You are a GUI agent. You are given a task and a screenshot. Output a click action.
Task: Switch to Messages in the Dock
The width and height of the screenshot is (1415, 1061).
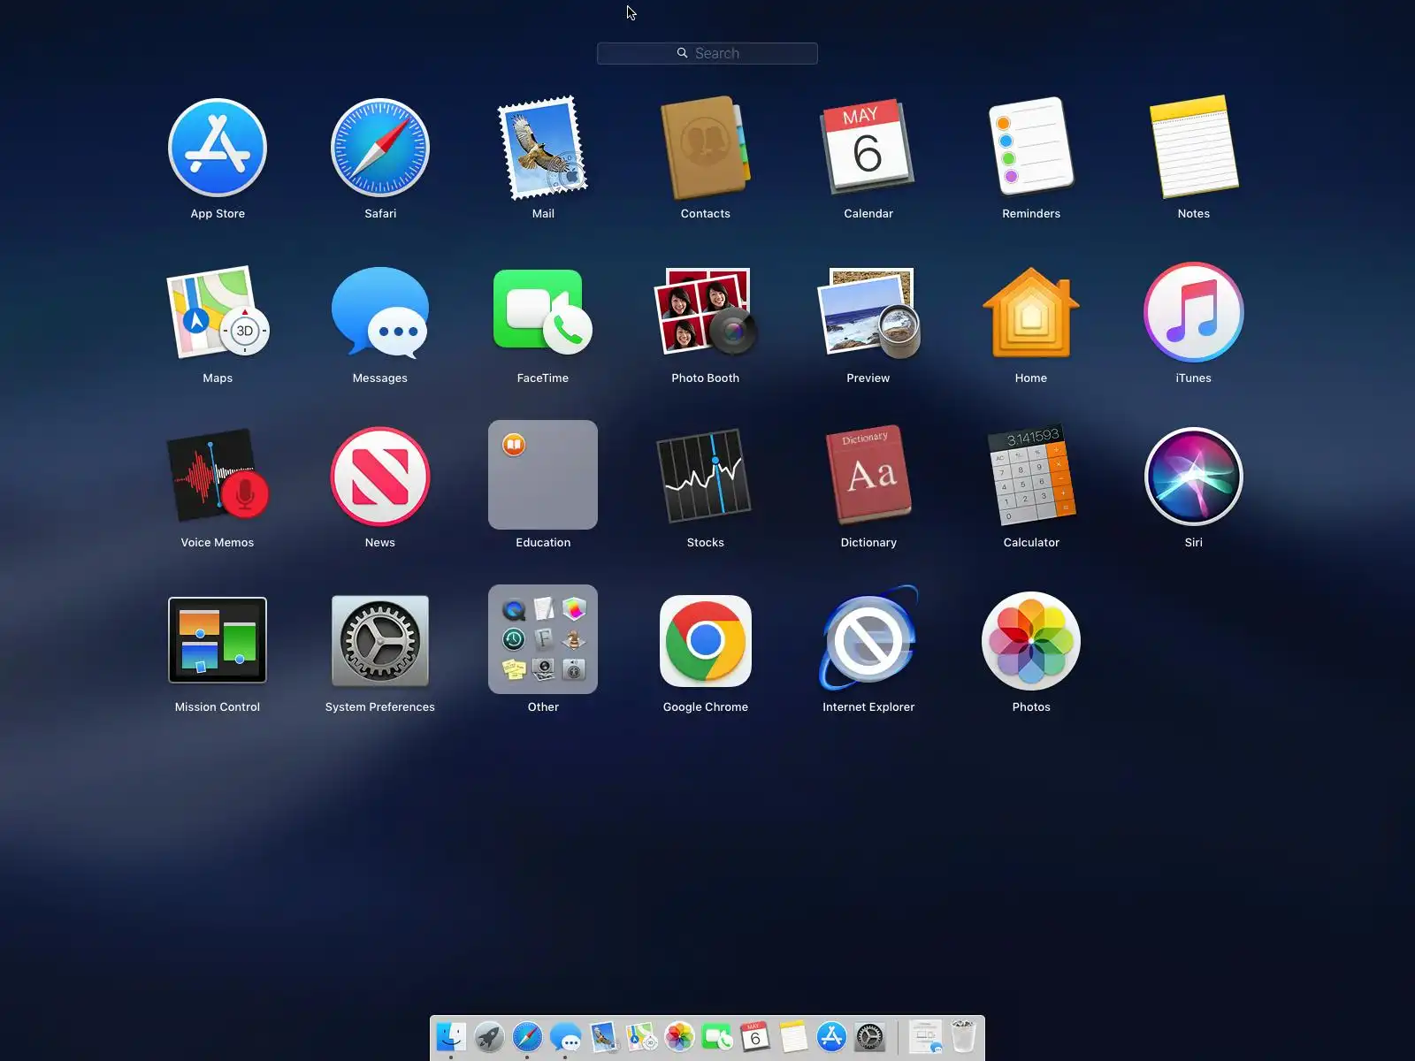565,1036
